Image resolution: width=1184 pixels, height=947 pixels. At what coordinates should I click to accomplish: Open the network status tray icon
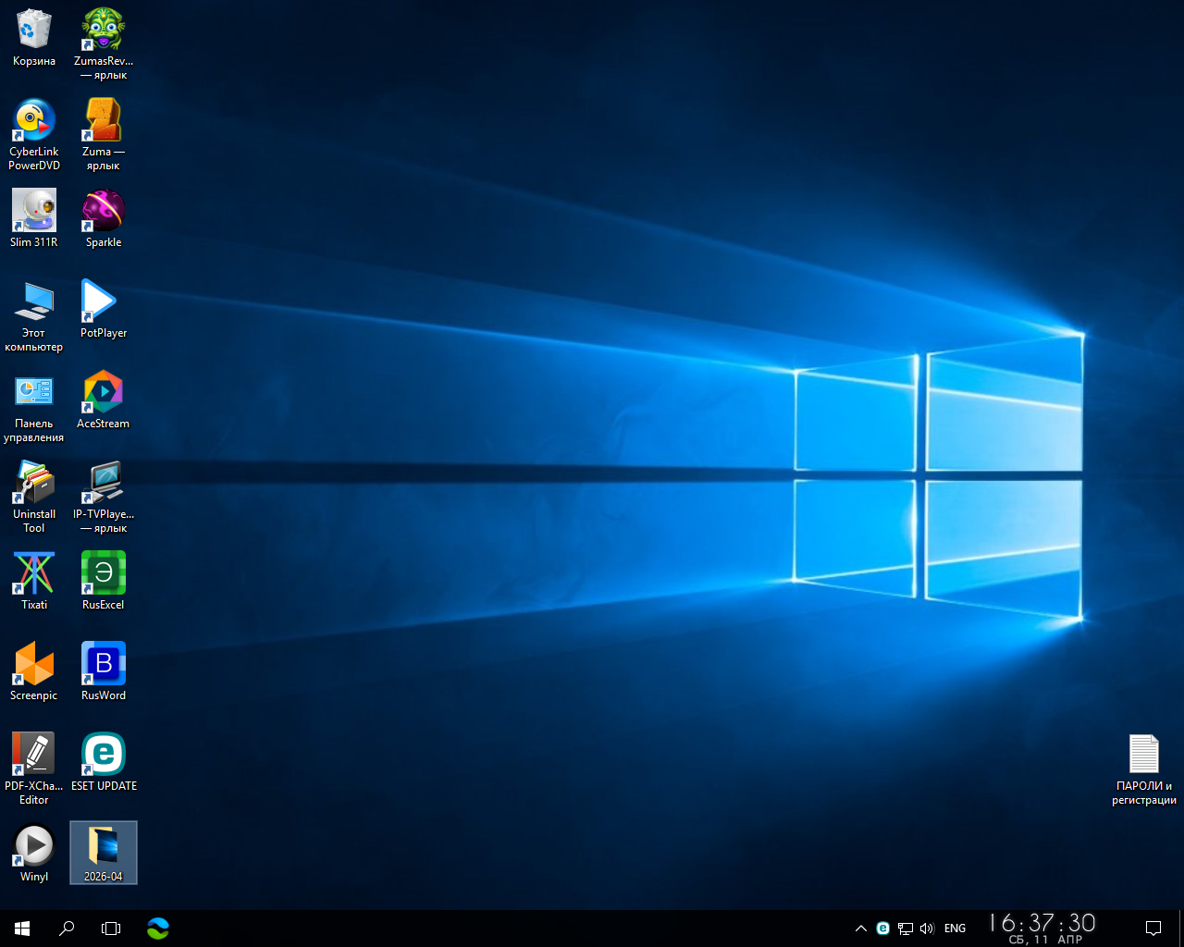[x=906, y=929]
